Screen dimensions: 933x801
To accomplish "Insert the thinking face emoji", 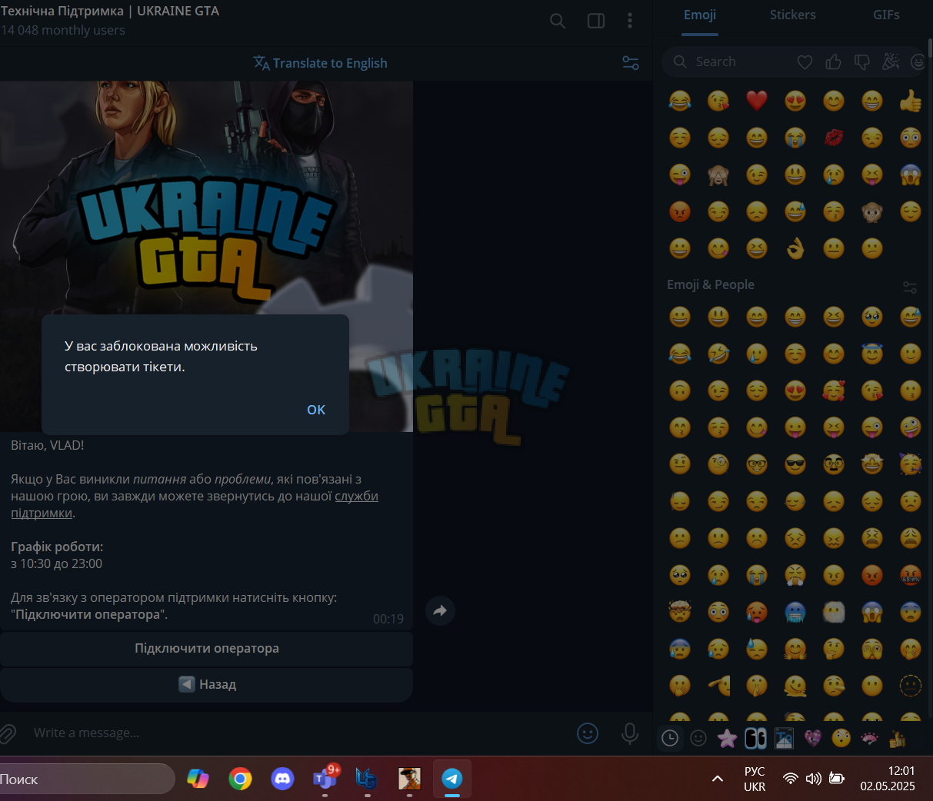I will click(834, 649).
